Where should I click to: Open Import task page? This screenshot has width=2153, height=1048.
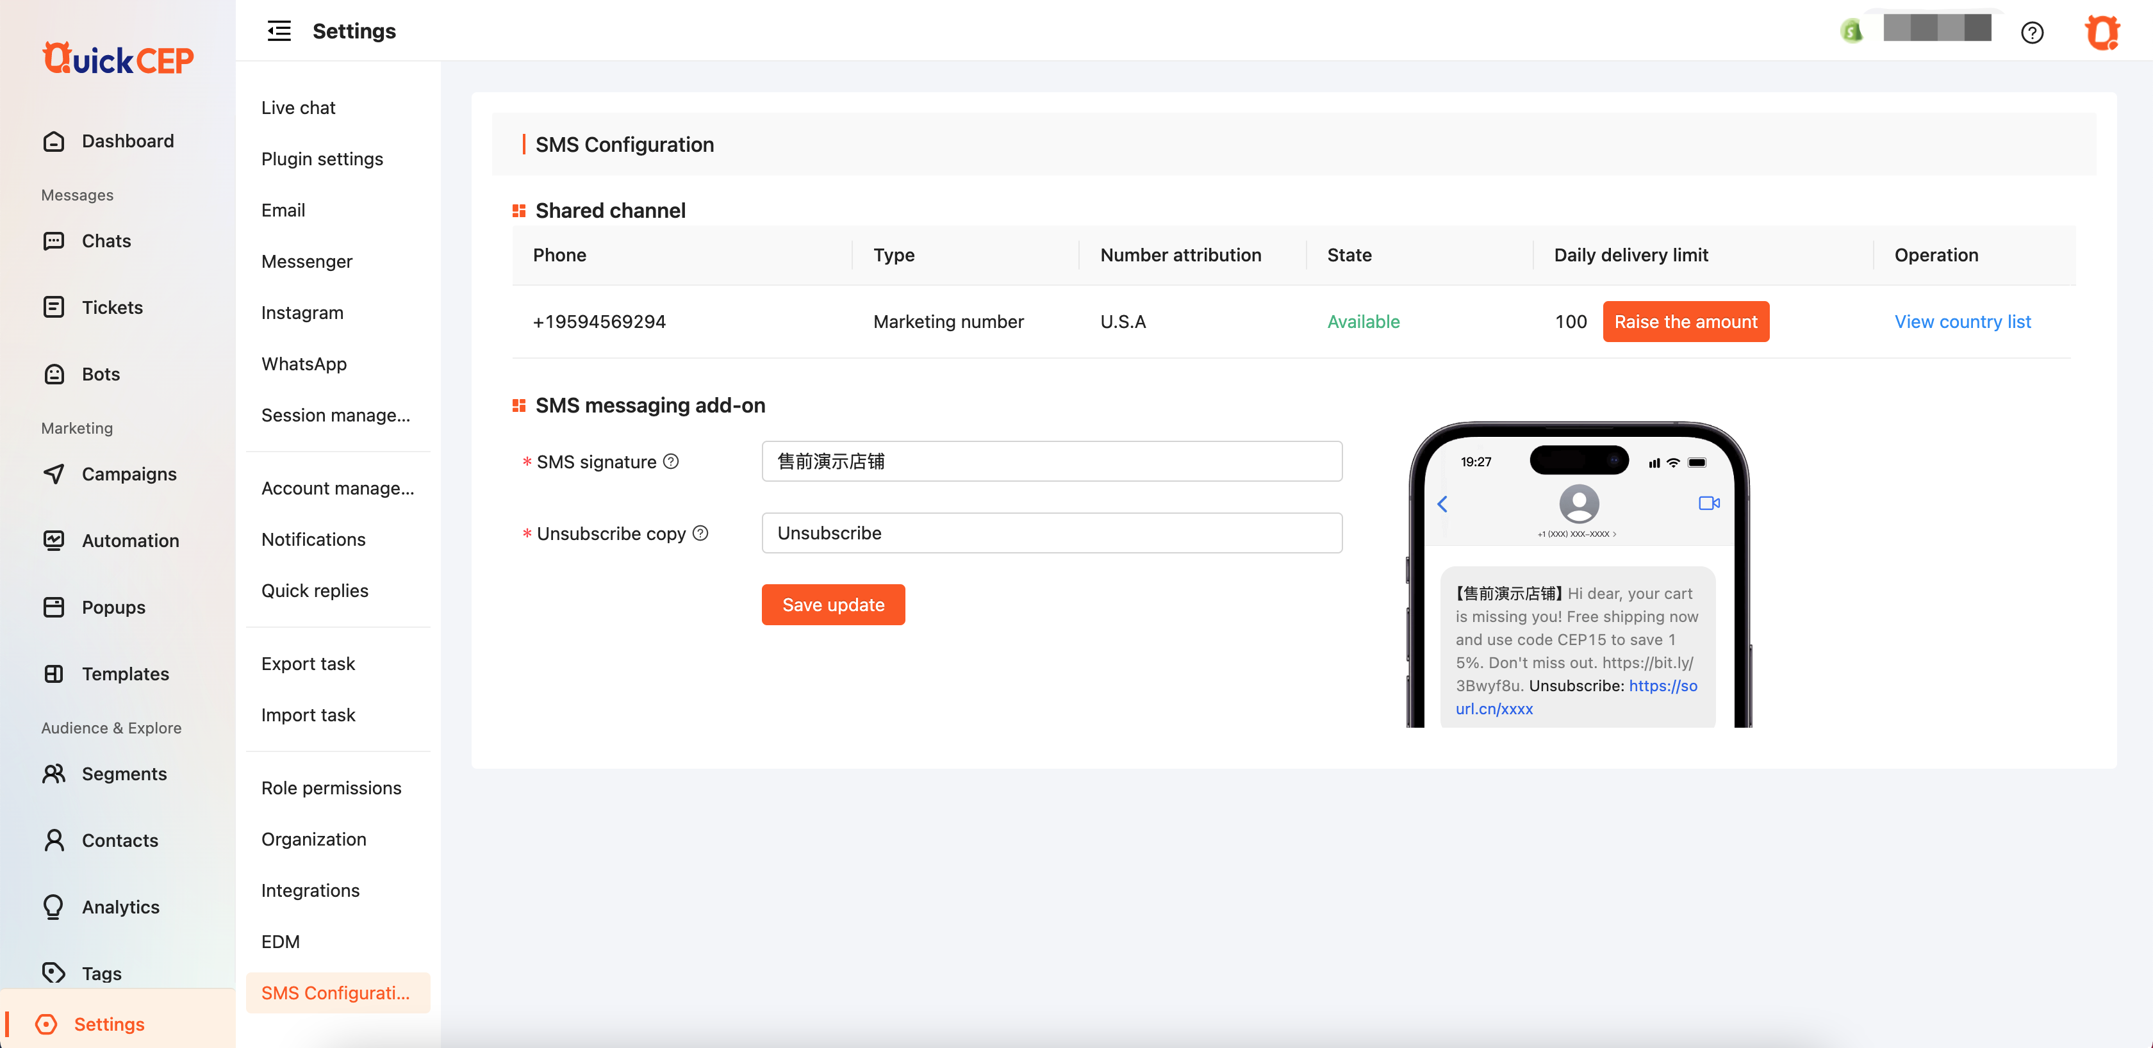pyautogui.click(x=308, y=716)
